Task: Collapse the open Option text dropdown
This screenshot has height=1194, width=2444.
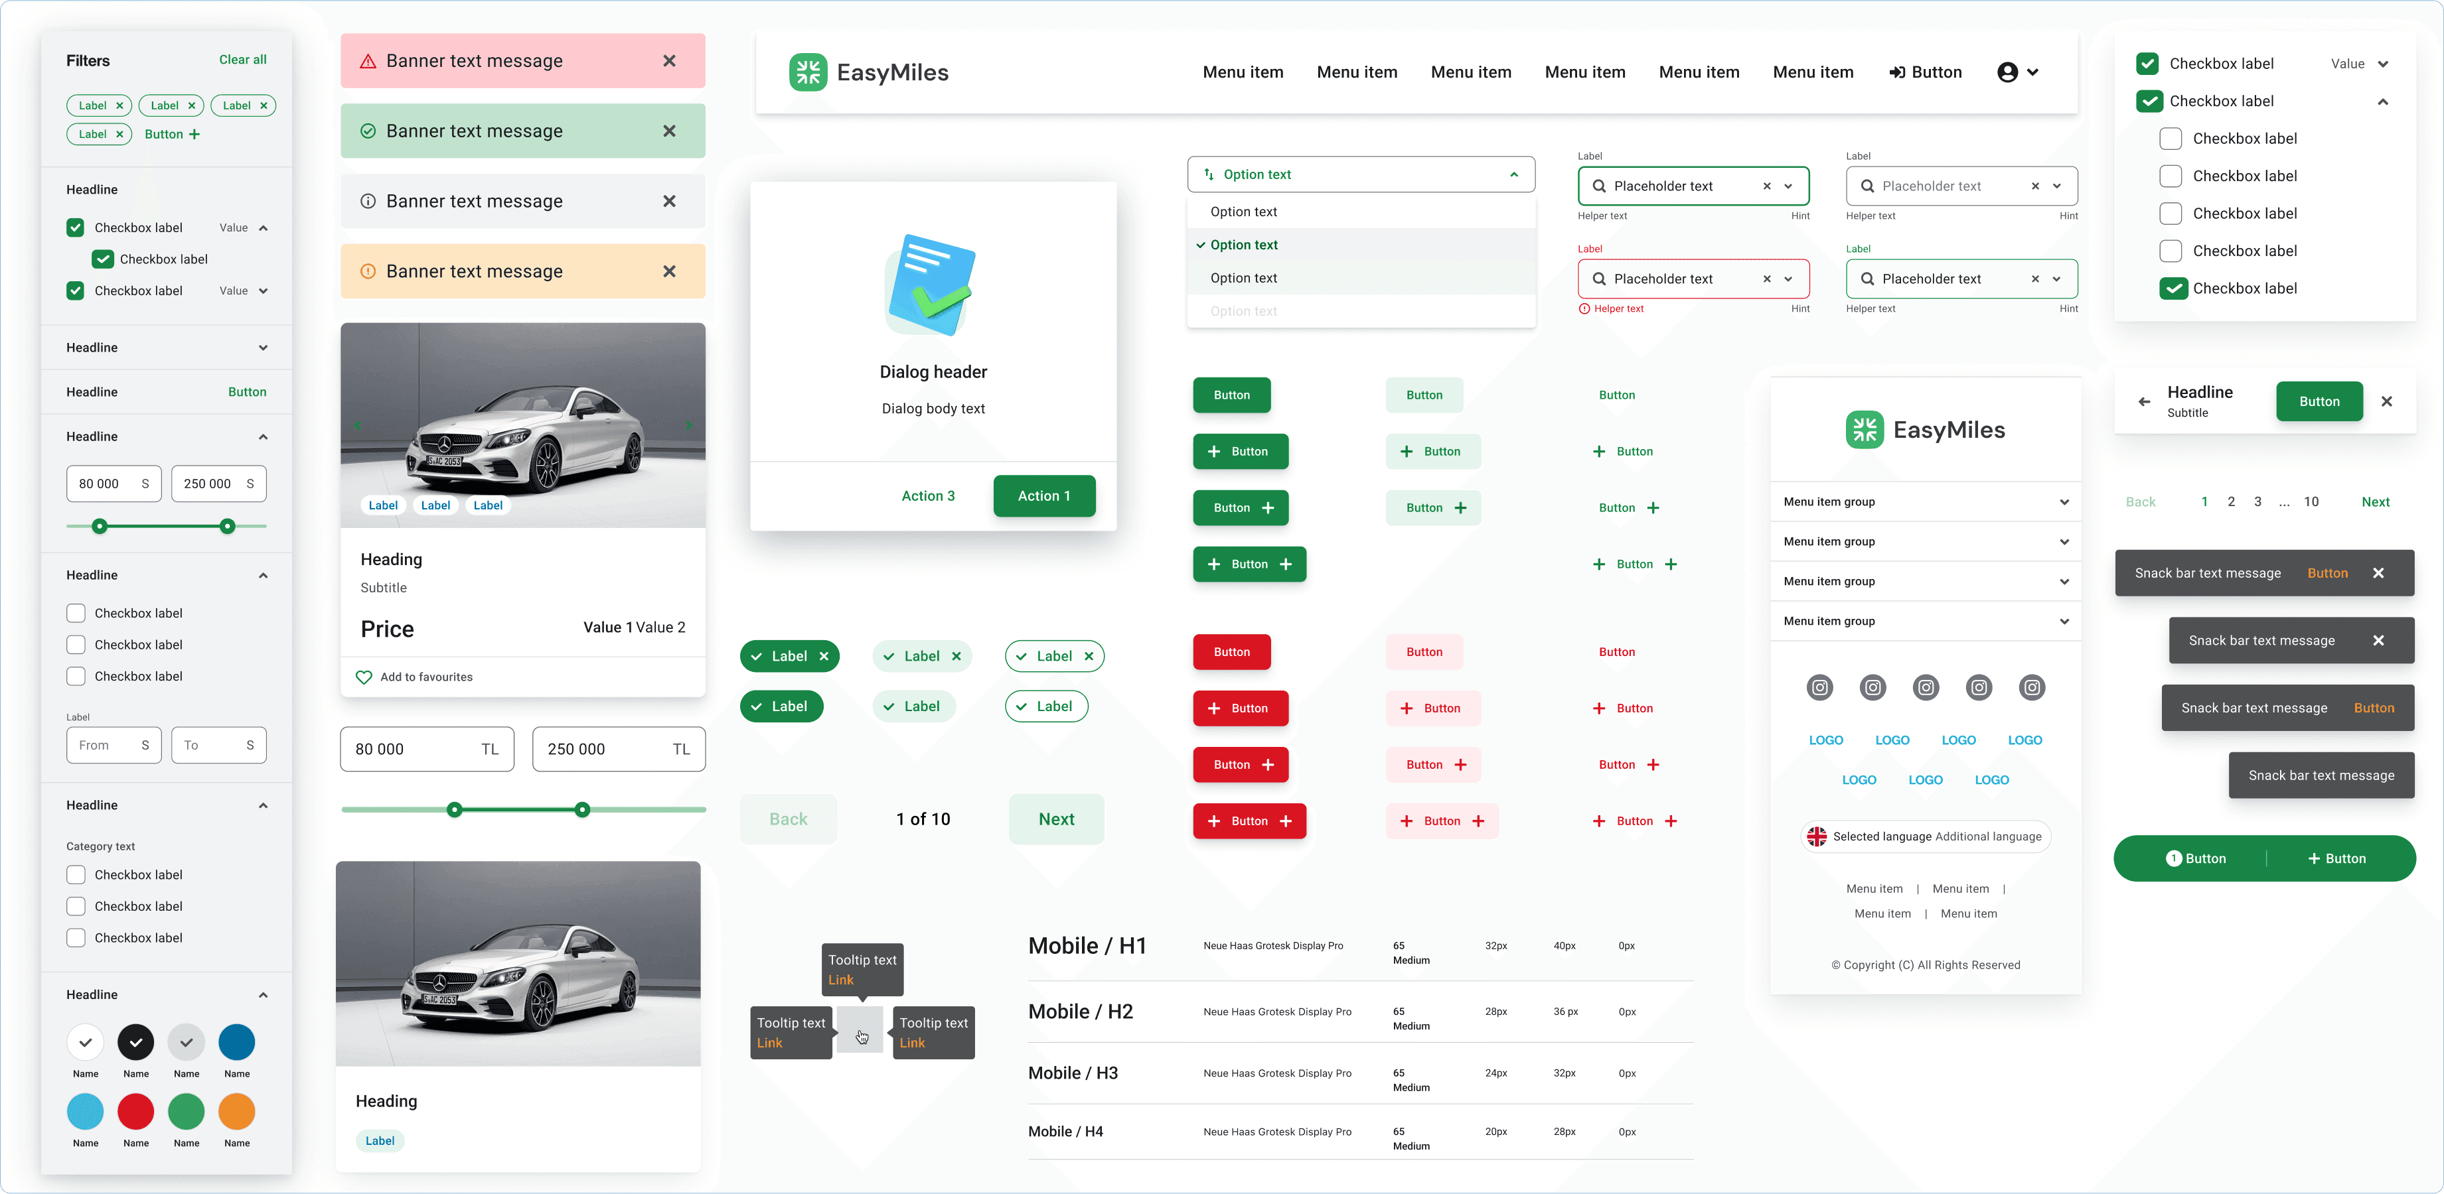Action: pos(1513,174)
